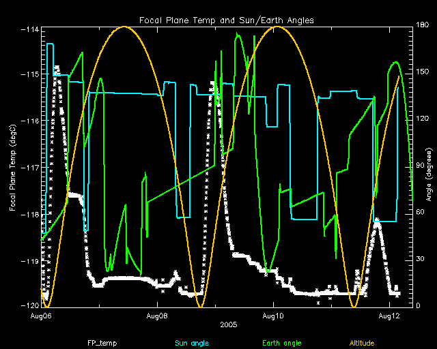437x349 pixels.
Task: Click the 180 tick on the right axis
Action: coord(423,25)
